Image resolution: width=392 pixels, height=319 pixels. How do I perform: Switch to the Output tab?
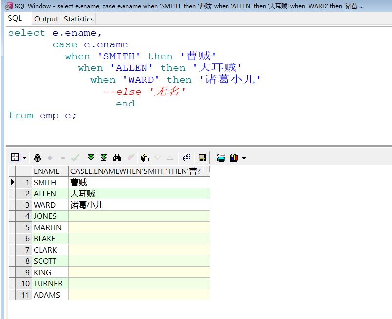coord(46,19)
